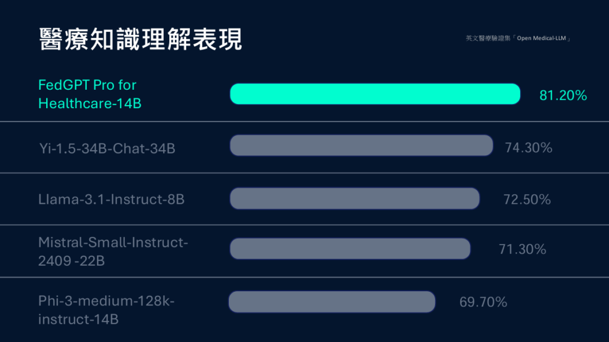This screenshot has width=609, height=342.
Task: Click the Mistral-Small-Instruct gray bar
Action: pyautogui.click(x=350, y=249)
